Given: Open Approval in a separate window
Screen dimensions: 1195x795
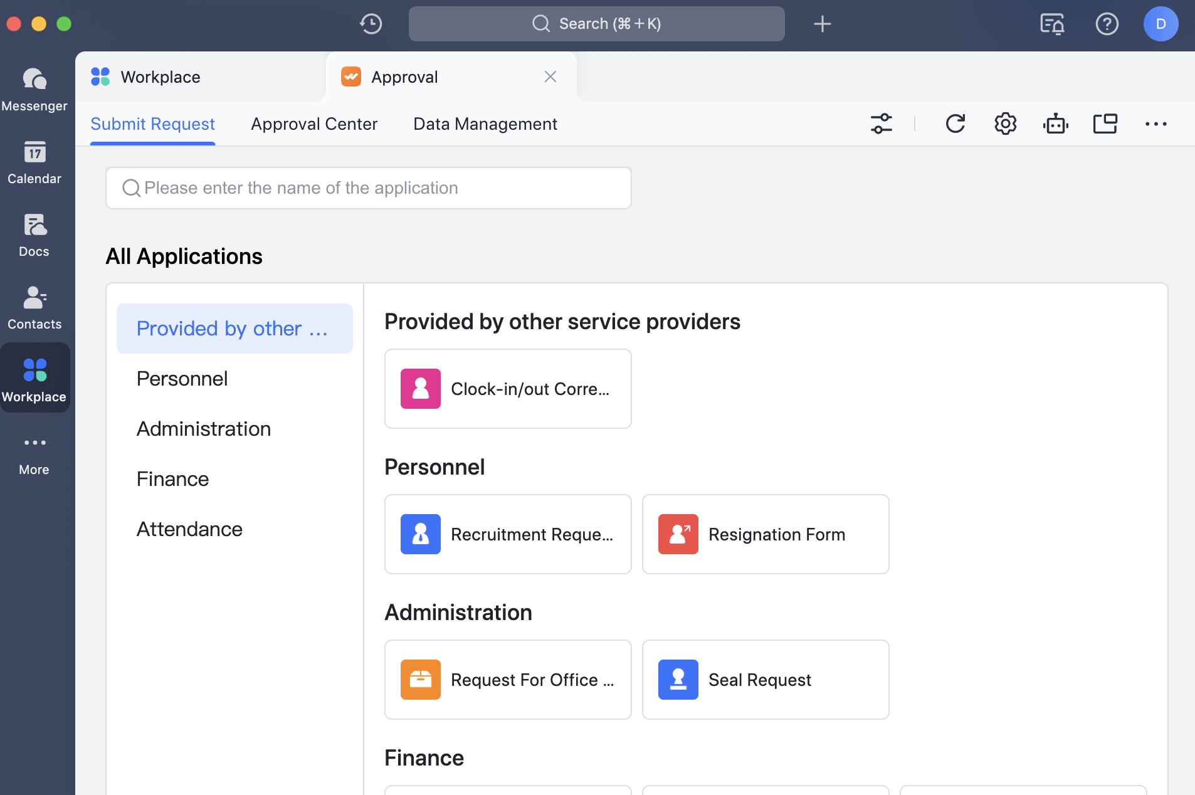Looking at the screenshot, I should pos(1105,124).
